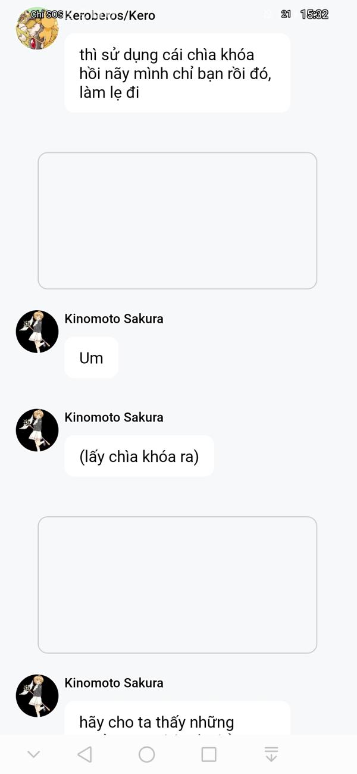The height and width of the screenshot is (774, 357).
Task: Open the empty image box below Kero's message
Action: click(x=177, y=221)
